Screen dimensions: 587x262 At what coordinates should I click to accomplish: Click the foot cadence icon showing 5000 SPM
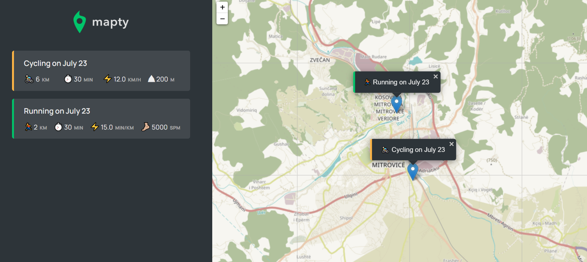(x=146, y=127)
